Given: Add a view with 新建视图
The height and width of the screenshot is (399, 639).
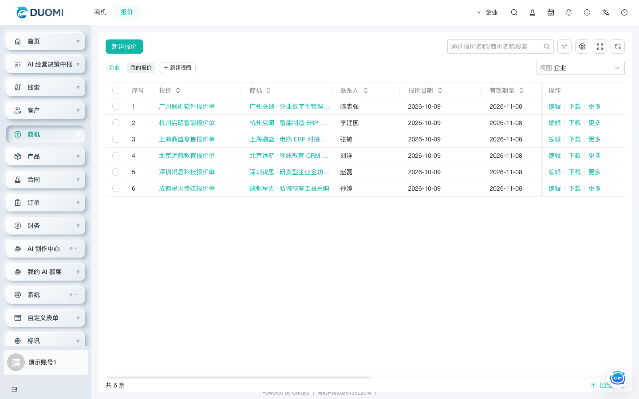Looking at the screenshot, I should [177, 68].
